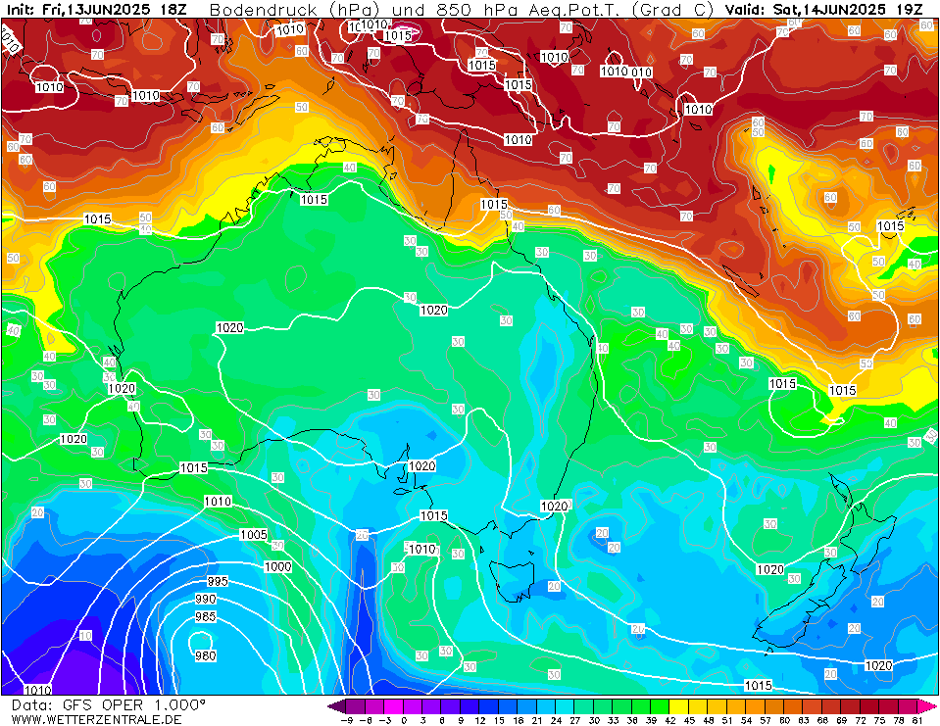Screen dimensions: 940x726
Task: Click the 985 isobar label
Action: pos(205,616)
